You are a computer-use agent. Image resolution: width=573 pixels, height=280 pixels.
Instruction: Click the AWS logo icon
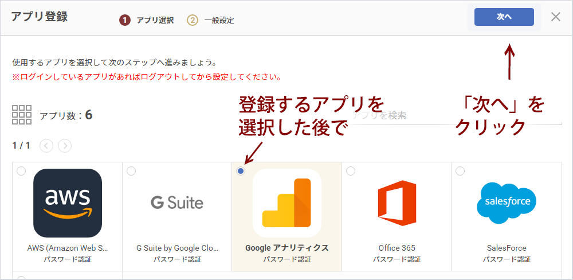tap(68, 203)
